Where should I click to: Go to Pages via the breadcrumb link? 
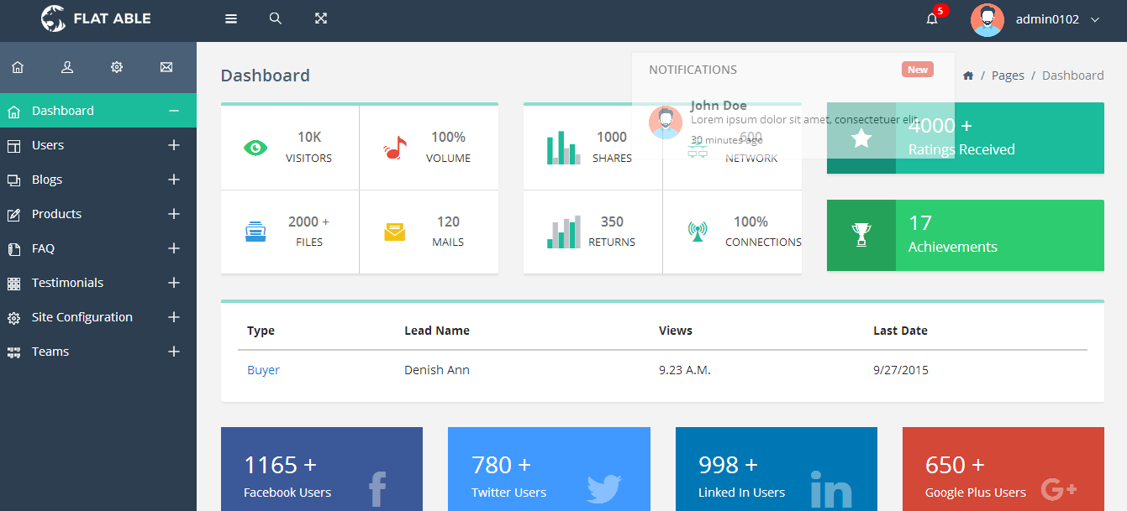1008,76
